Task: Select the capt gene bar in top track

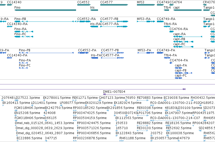Action: coord(187,10)
